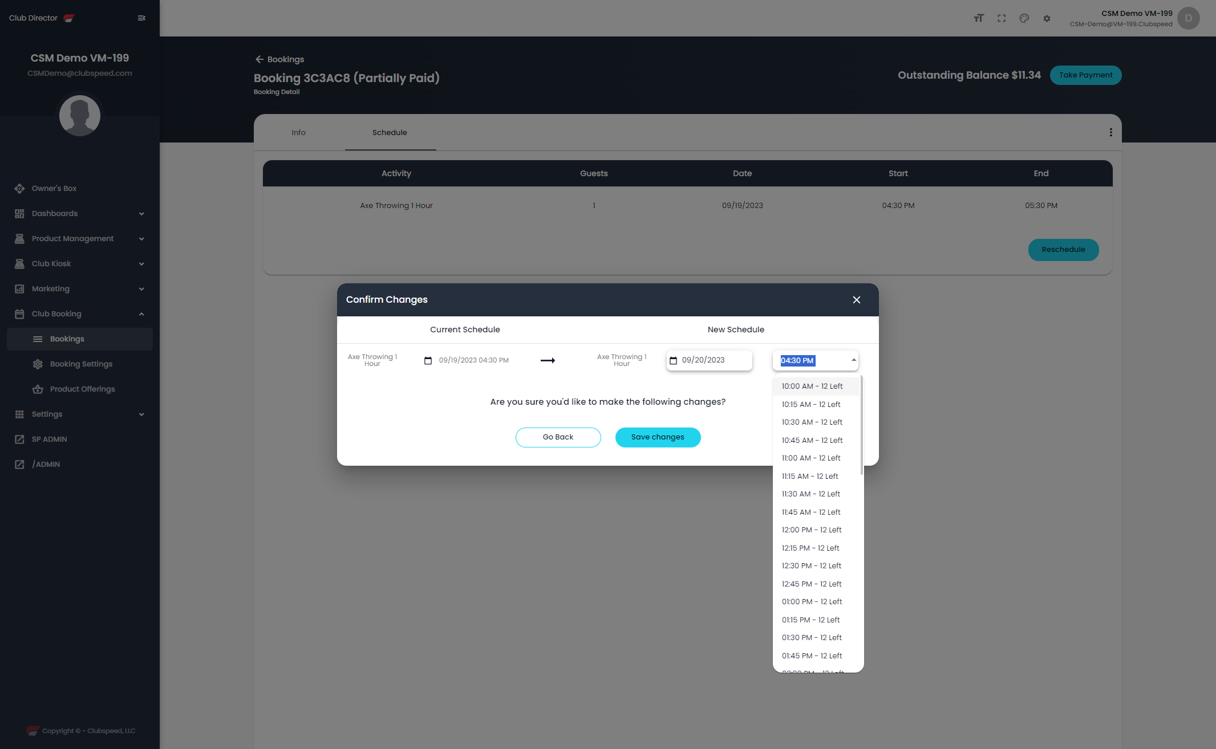Open Owner's Box in sidebar
Screen dimensions: 1216x749
(x=80, y=189)
